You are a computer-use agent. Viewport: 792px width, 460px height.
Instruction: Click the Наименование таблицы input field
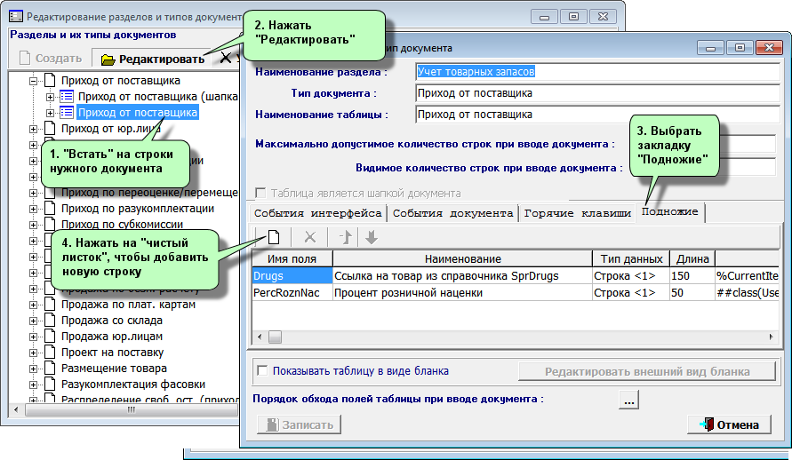597,115
